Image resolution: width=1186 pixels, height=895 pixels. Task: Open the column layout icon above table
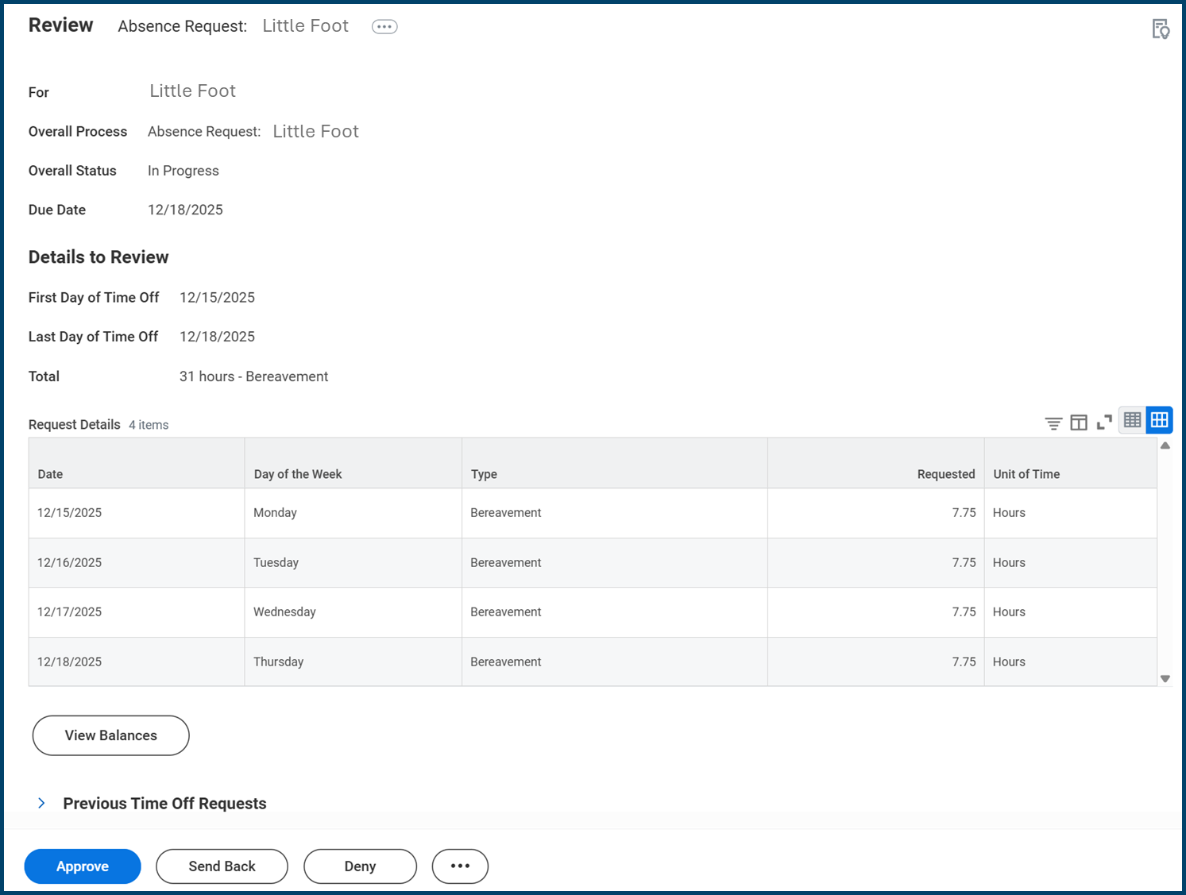[1078, 422]
